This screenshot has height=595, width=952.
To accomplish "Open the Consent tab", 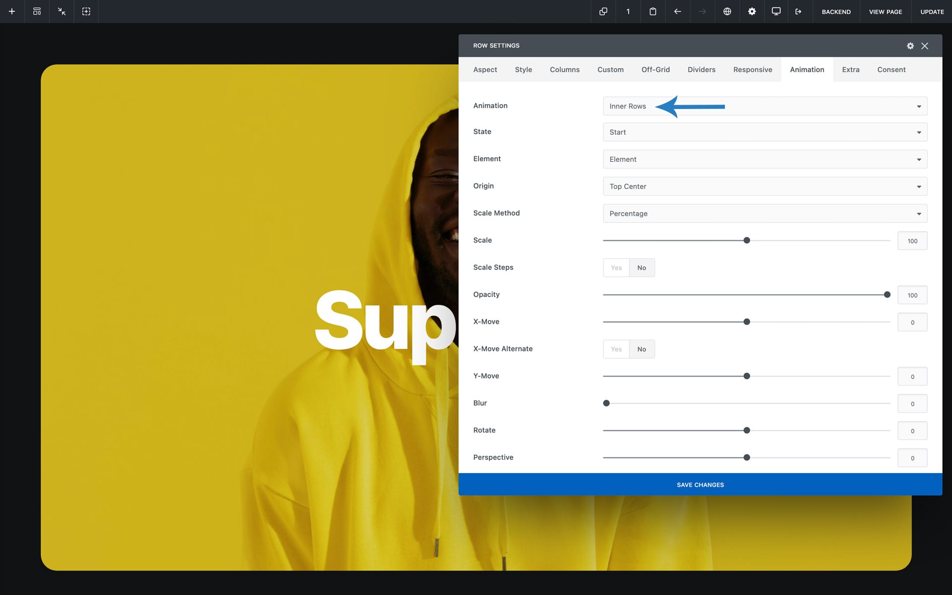I will click(x=891, y=69).
